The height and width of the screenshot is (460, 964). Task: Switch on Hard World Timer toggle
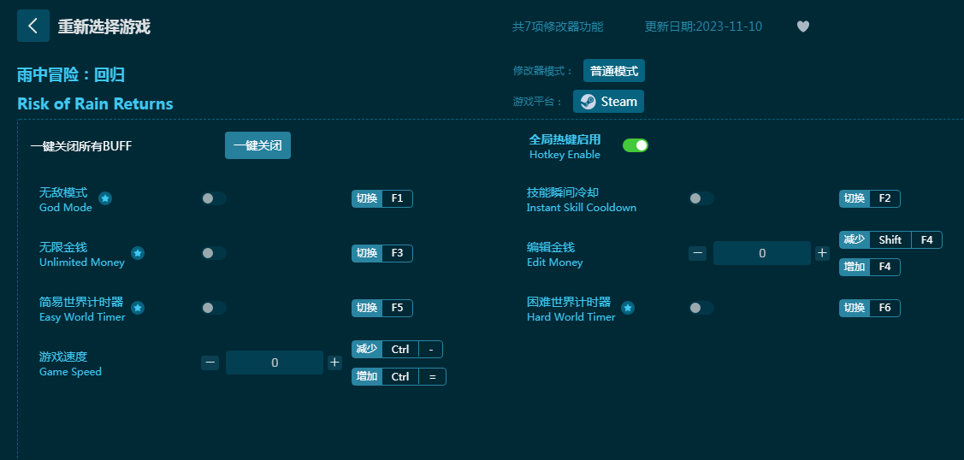[701, 308]
